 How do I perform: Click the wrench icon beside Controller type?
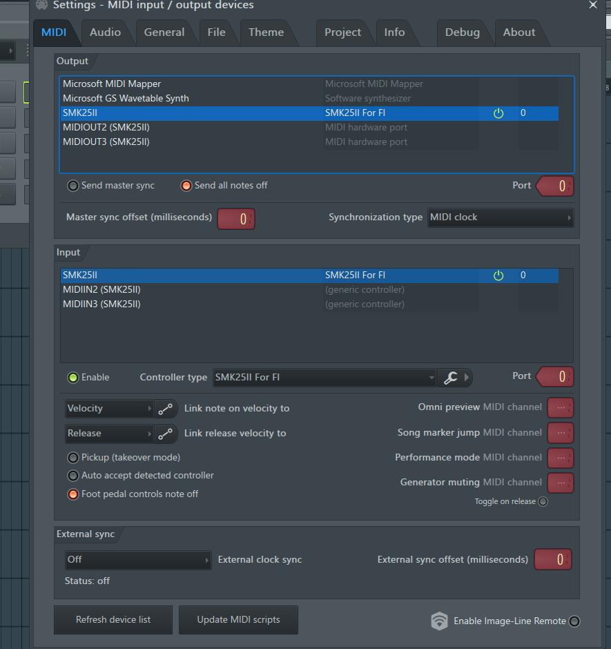pos(450,378)
